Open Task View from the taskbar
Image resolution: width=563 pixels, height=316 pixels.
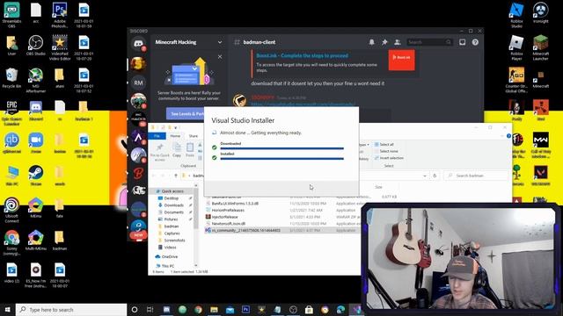(x=150, y=310)
